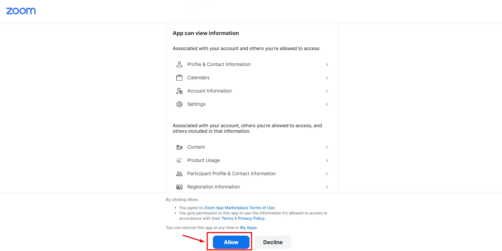Open the My Apps link
Viewport: 502px width, 251px height.
coord(248,227)
